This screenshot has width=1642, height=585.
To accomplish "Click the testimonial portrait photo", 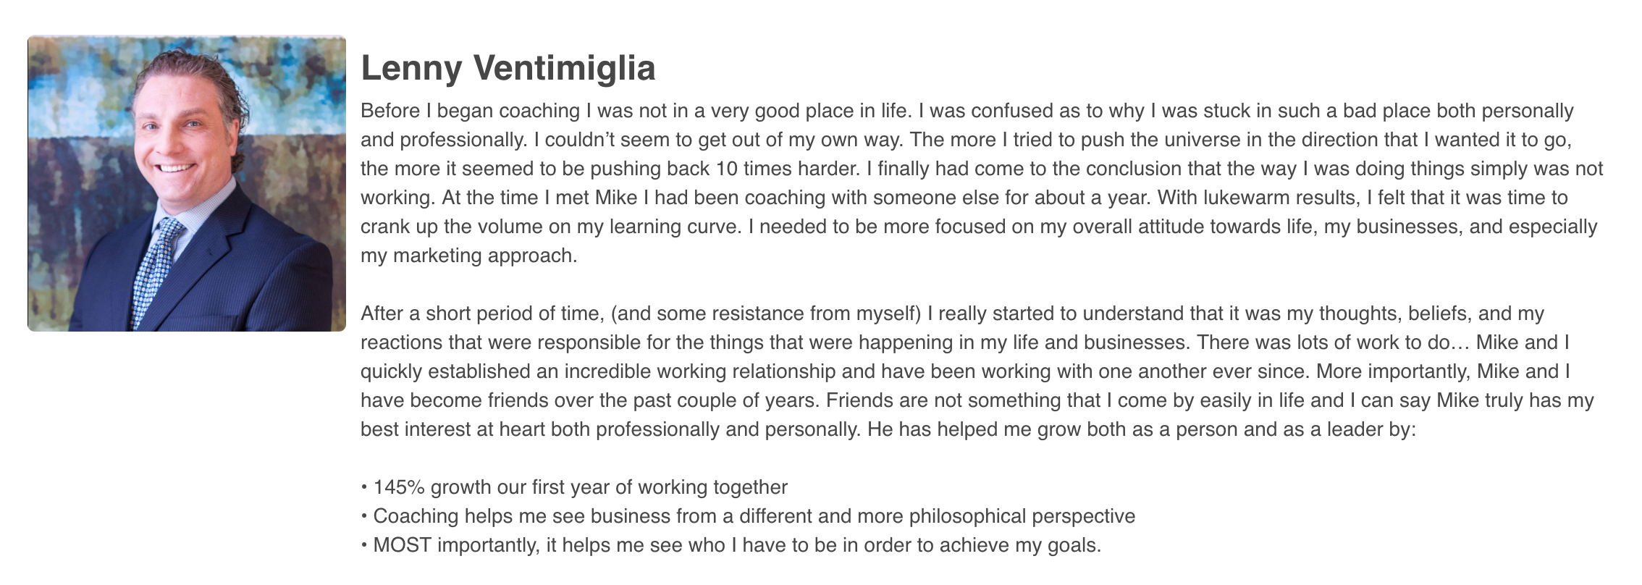I will tap(187, 183).
